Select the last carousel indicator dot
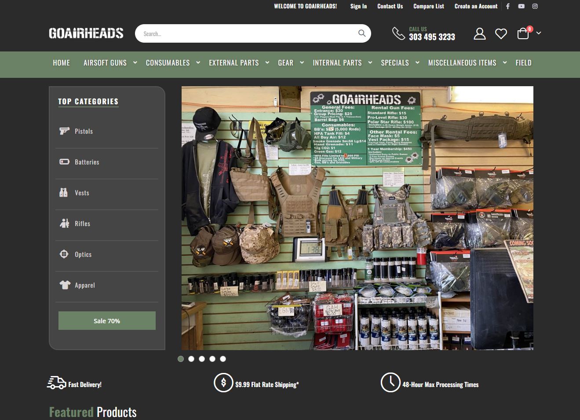 223,359
